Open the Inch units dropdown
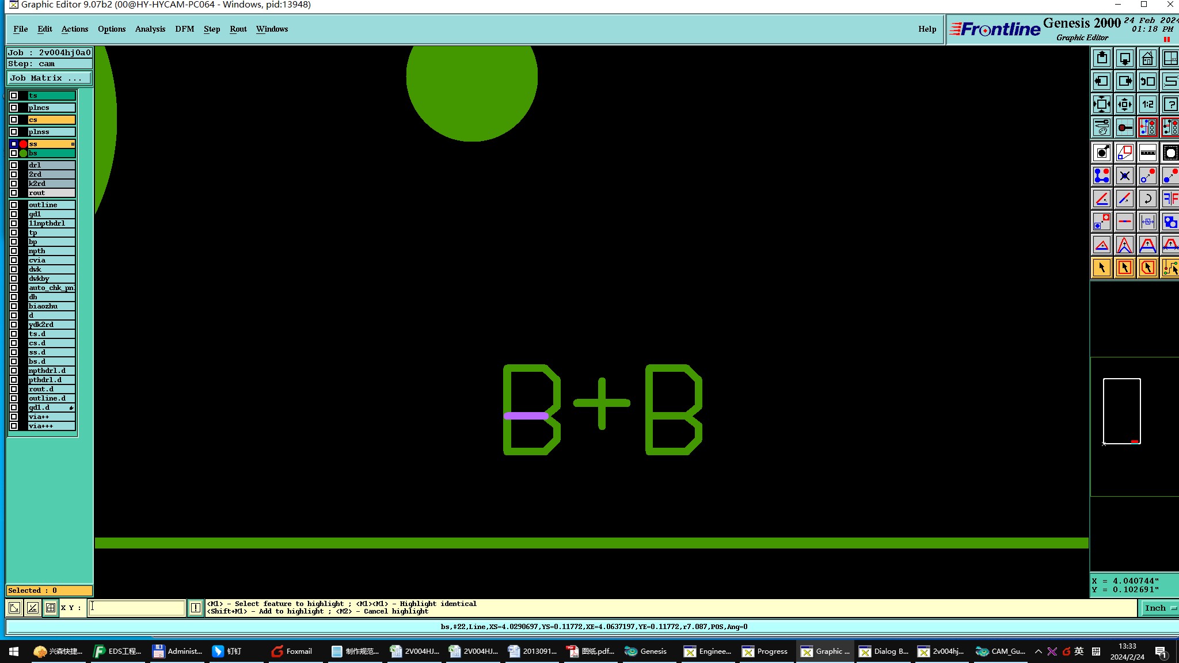Viewport: 1179px width, 663px height. (1158, 608)
